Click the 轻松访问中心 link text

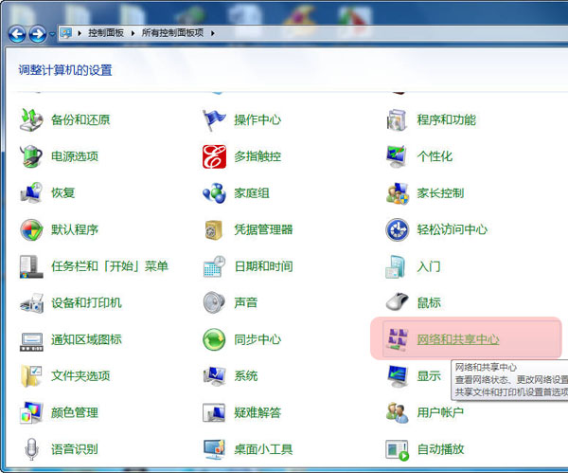(453, 229)
